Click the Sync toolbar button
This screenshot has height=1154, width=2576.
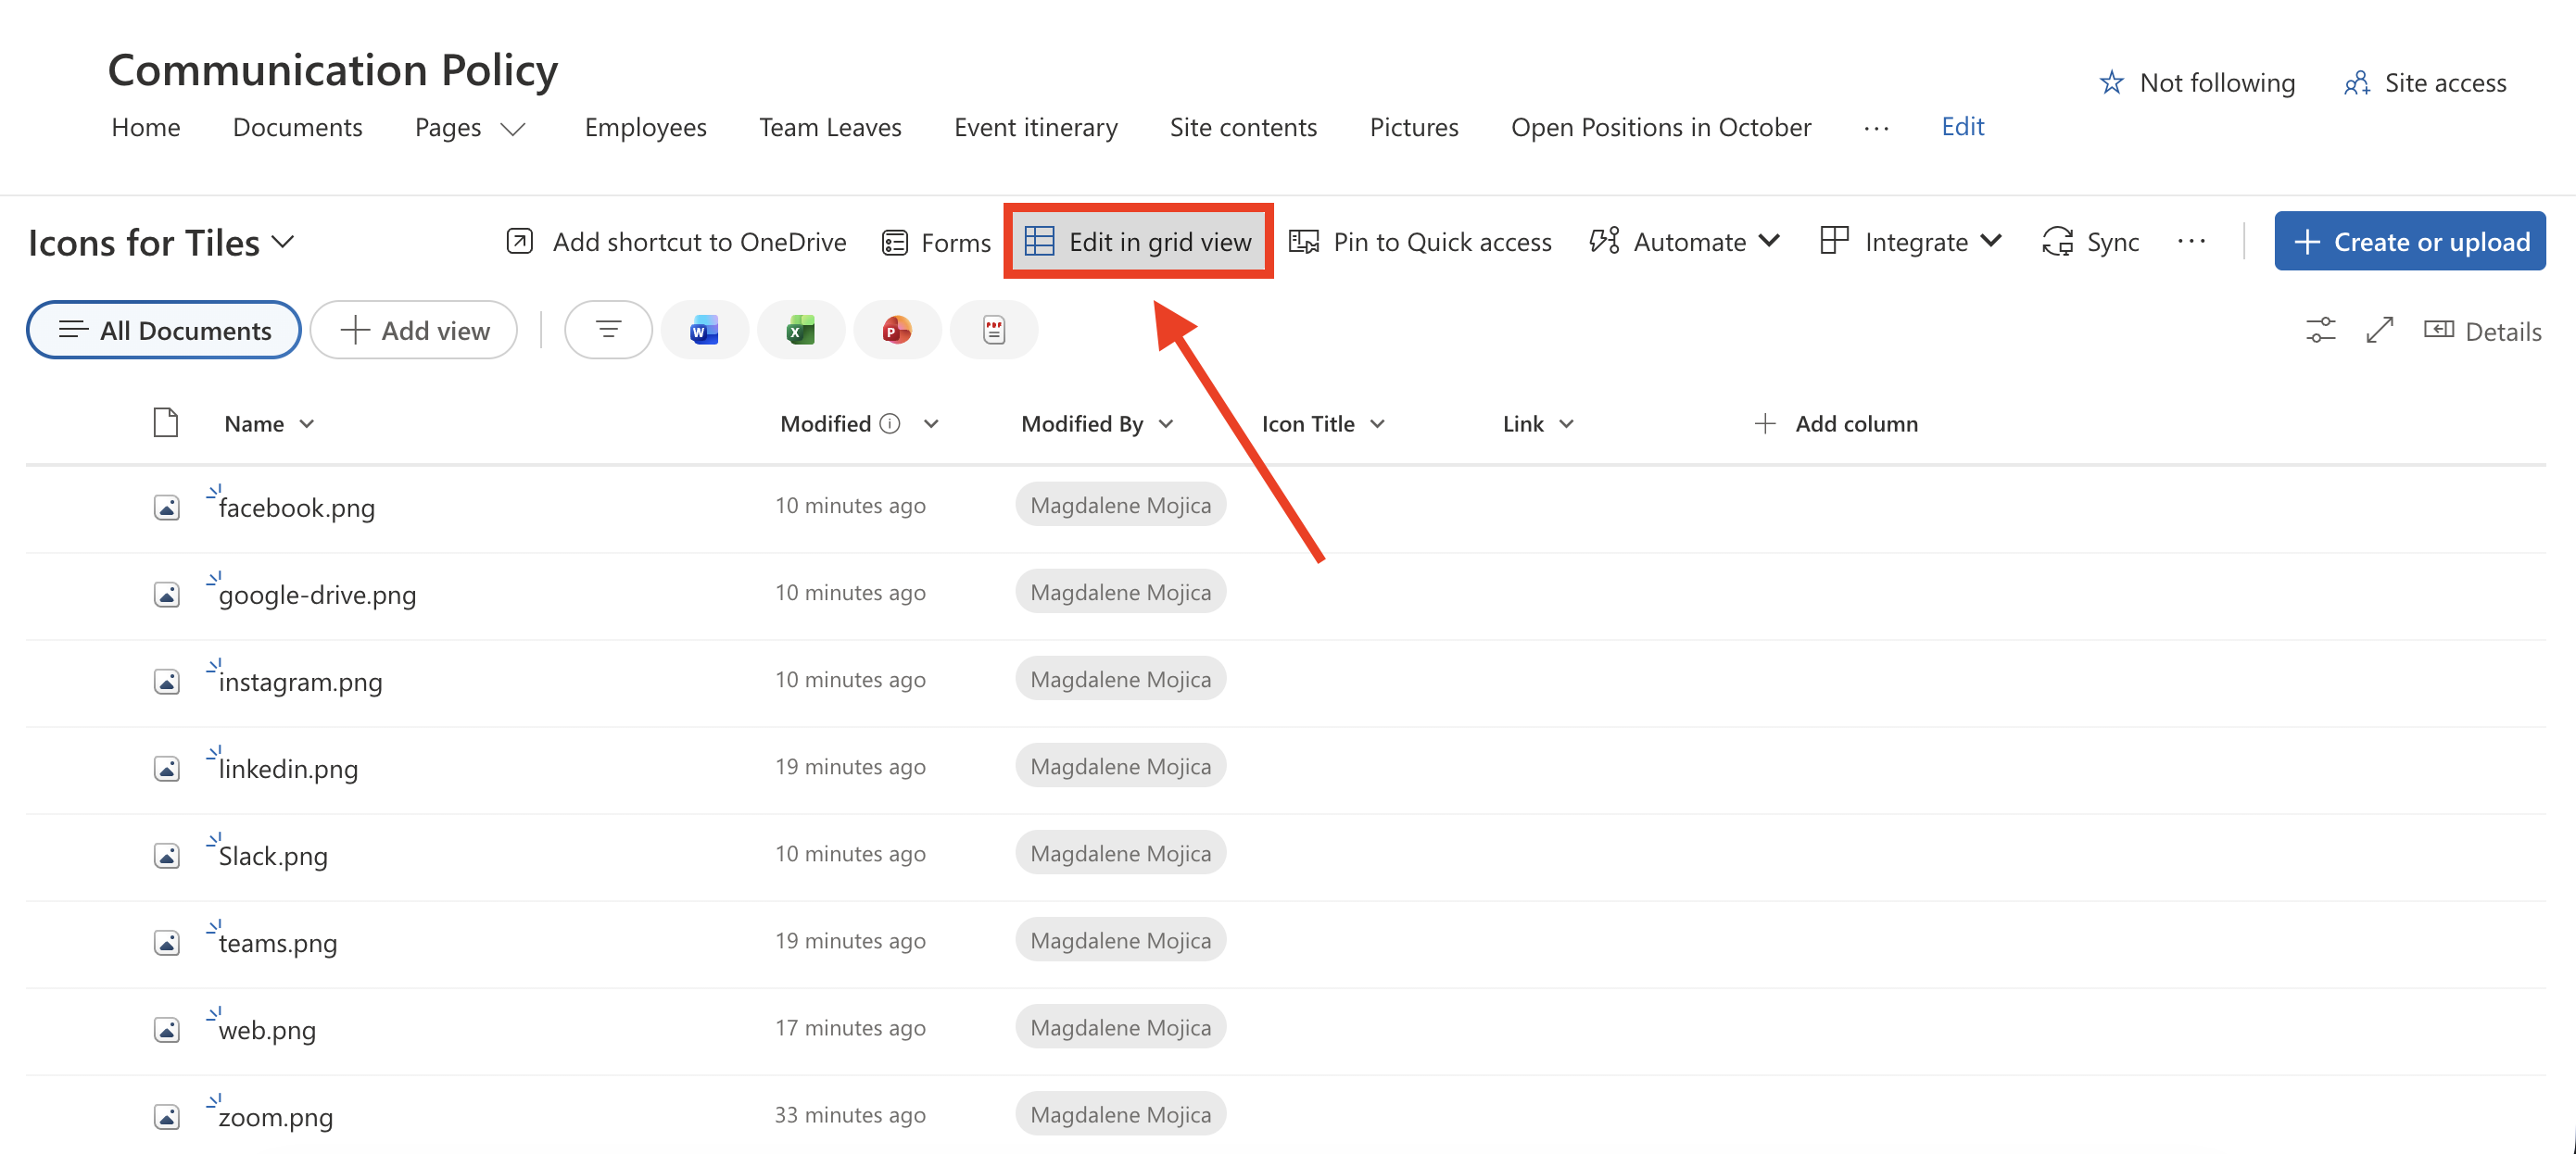[2091, 242]
